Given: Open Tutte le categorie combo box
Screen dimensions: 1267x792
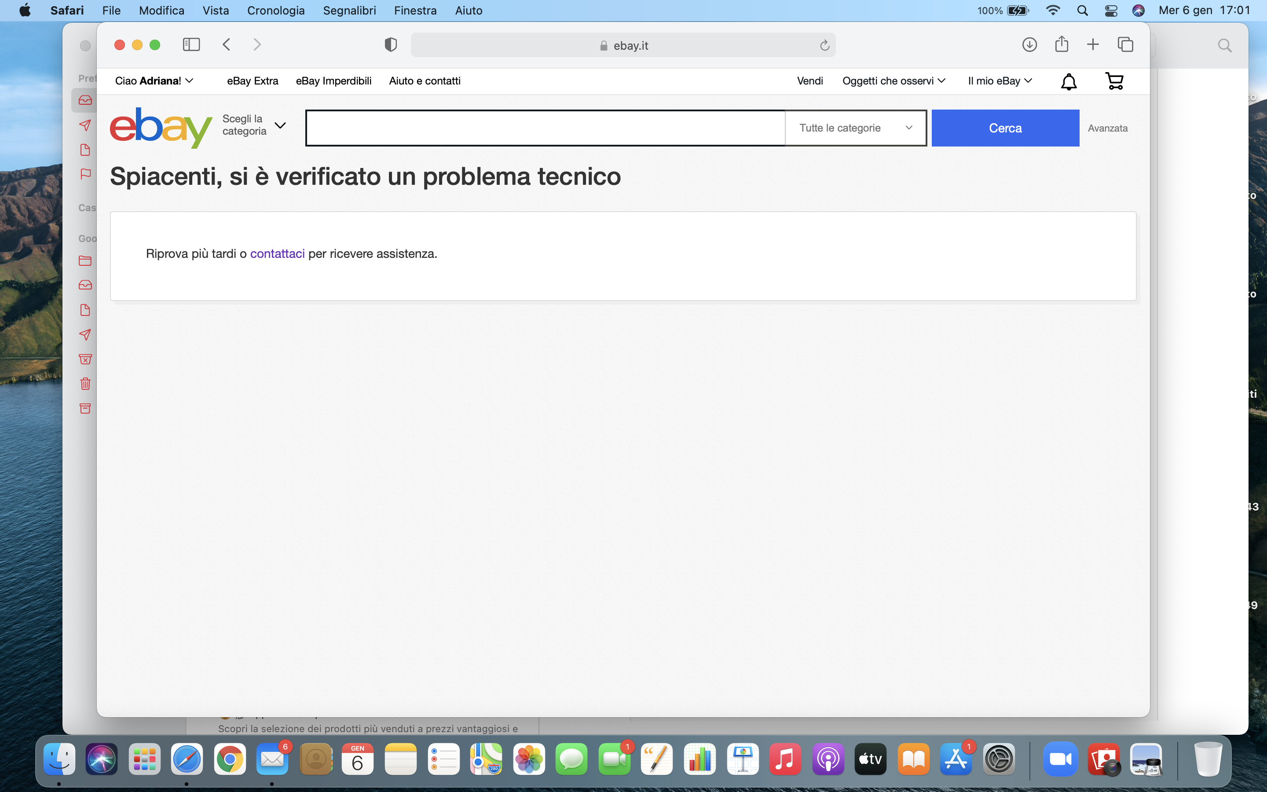Looking at the screenshot, I should [x=856, y=128].
